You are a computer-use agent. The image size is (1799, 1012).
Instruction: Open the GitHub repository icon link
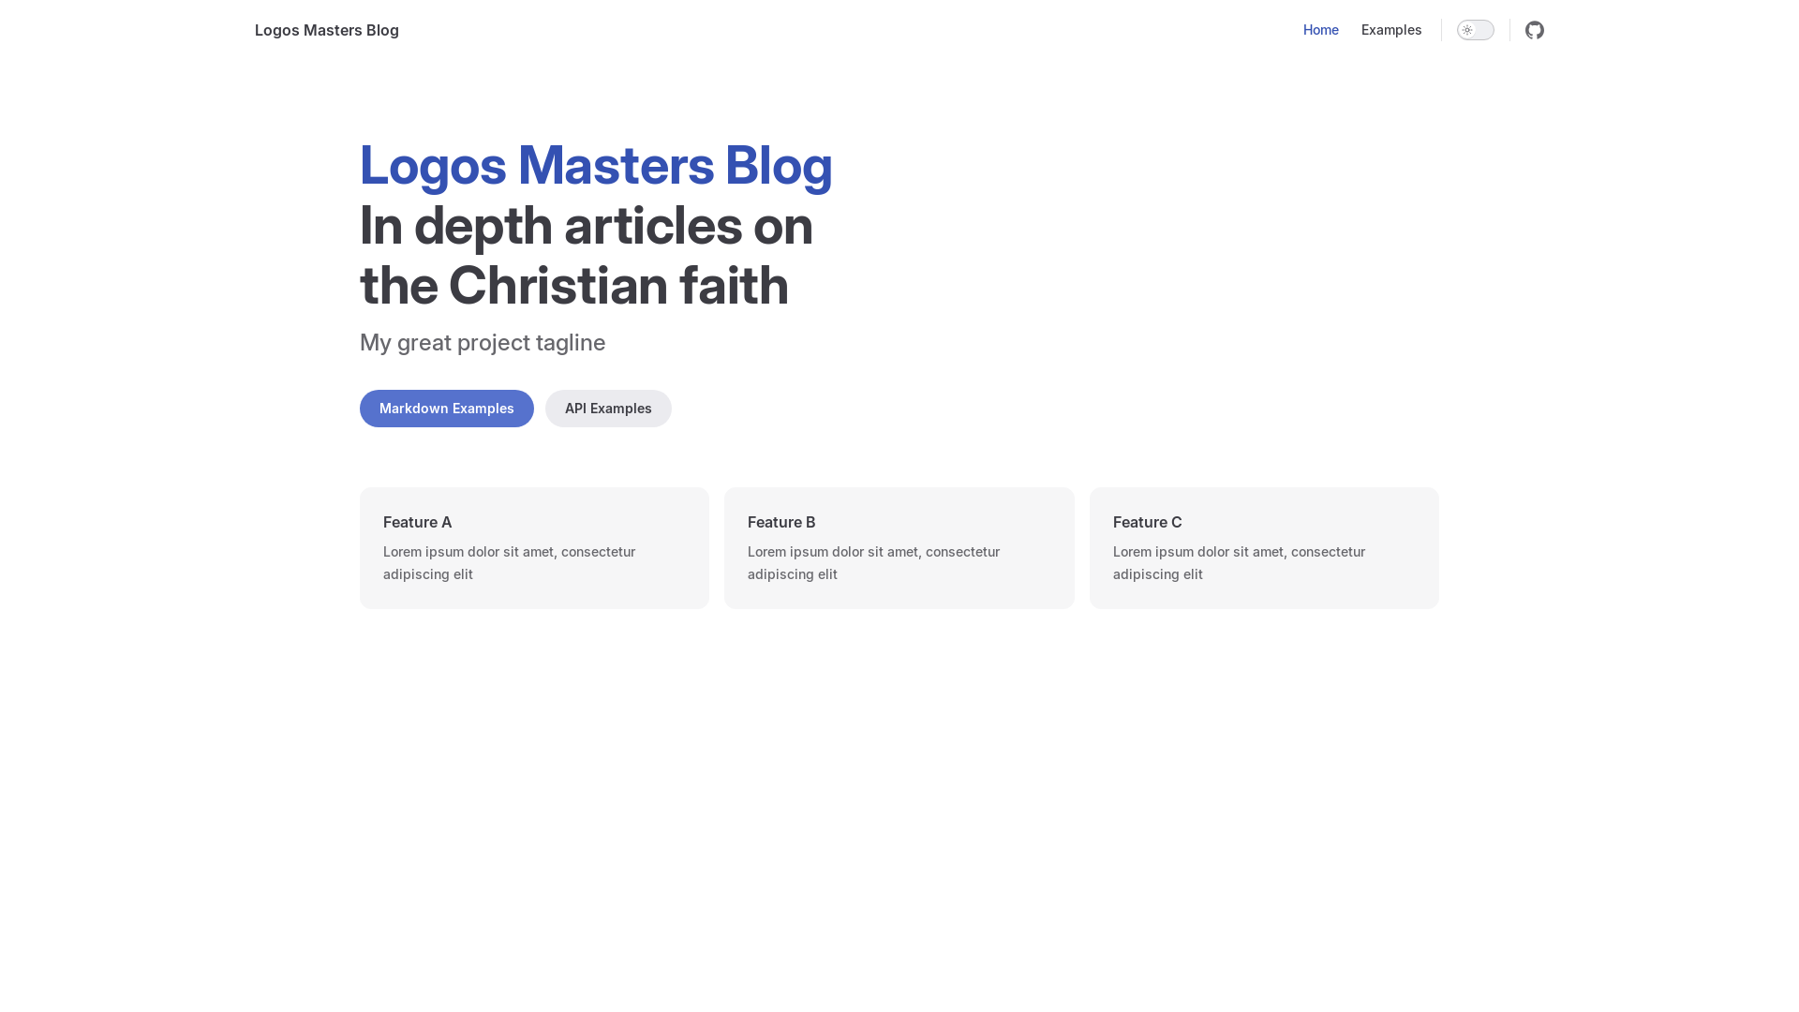coord(1534,30)
